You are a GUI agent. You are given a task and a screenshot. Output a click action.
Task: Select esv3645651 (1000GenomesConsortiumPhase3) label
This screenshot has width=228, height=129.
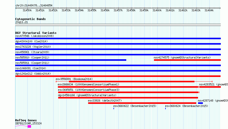89,90
